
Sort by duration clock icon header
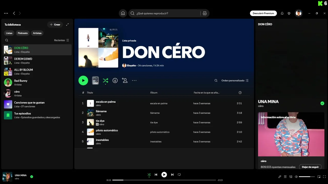click(x=240, y=93)
